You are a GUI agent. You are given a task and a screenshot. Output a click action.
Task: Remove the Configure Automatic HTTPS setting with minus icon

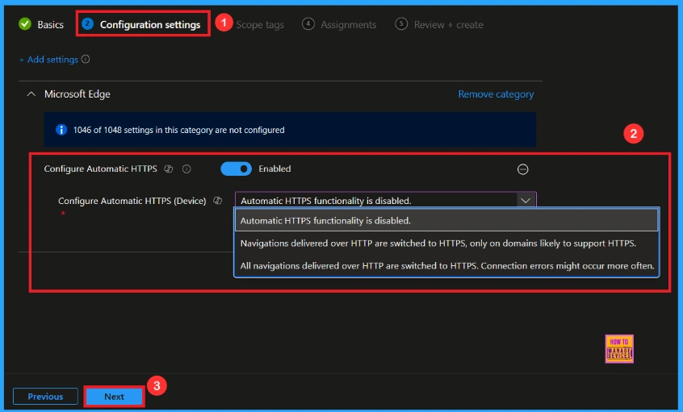click(x=522, y=169)
